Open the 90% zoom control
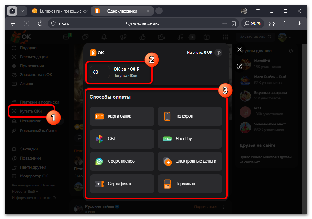The width and height of the screenshot is (312, 219). pos(252,23)
